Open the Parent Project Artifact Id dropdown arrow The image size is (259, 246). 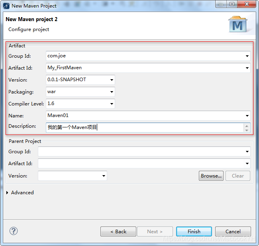pyautogui.click(x=247, y=164)
